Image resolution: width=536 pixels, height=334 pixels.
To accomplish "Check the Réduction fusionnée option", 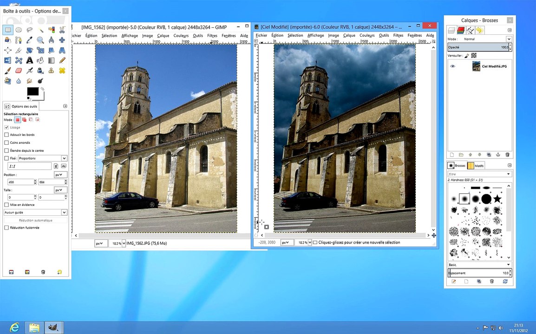I will pos(7,227).
